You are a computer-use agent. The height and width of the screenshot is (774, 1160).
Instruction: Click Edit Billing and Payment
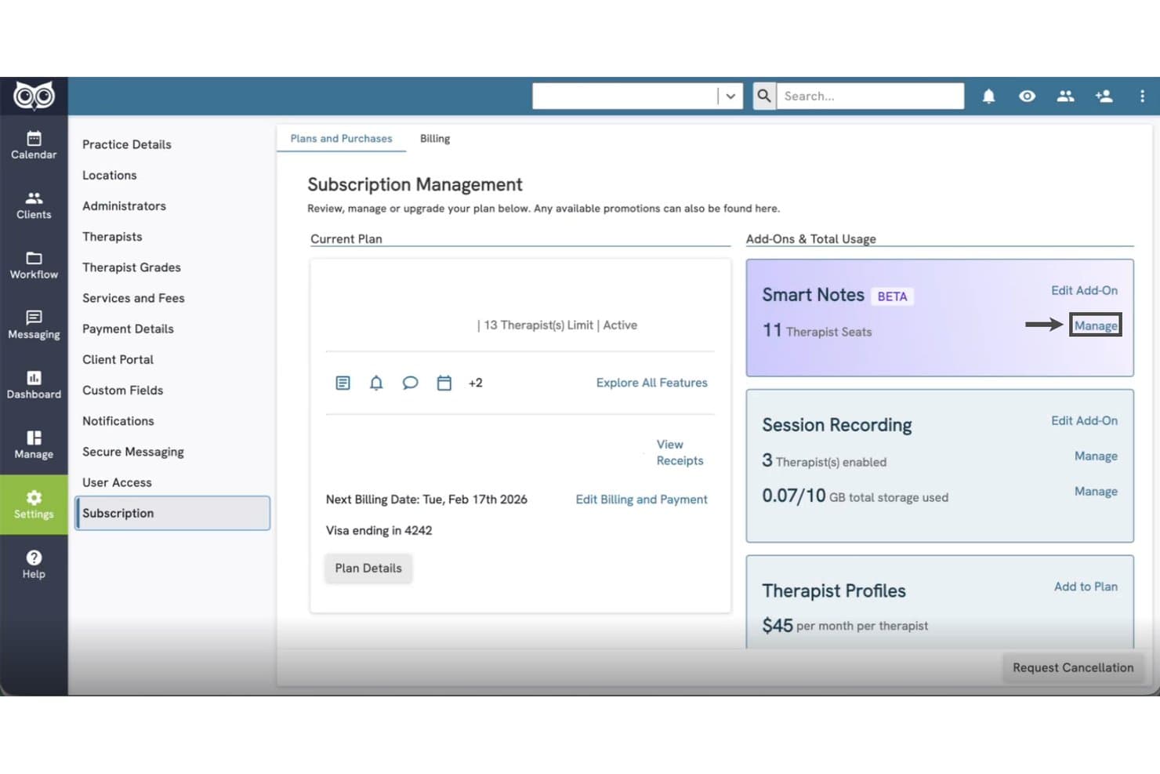click(641, 500)
